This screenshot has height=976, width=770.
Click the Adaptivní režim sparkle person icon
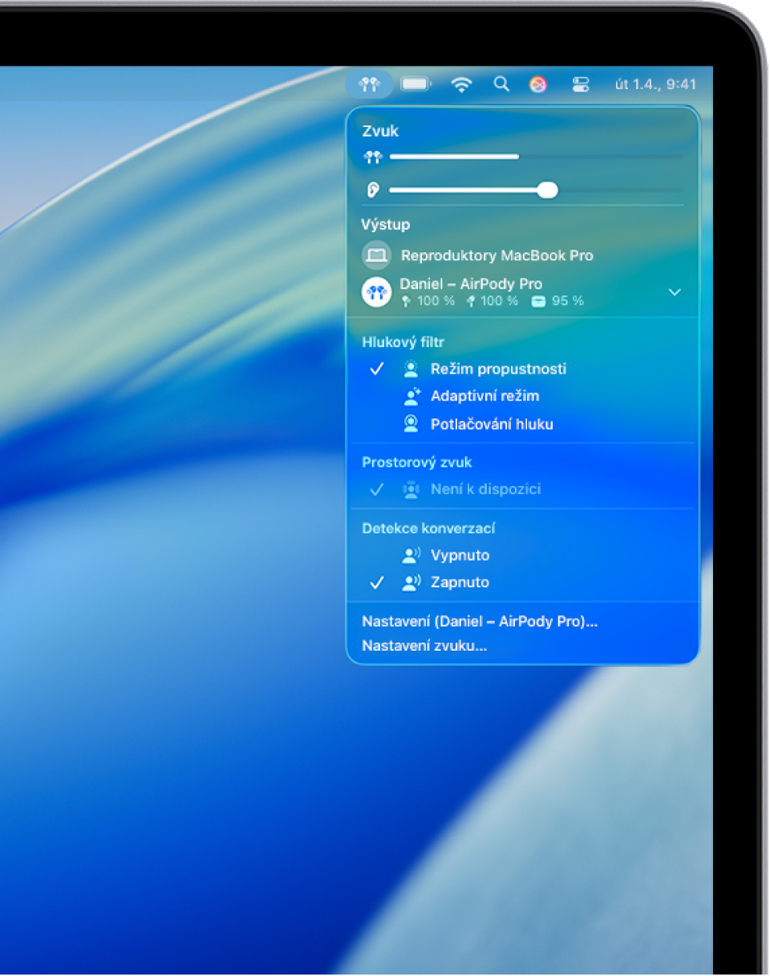pos(411,396)
